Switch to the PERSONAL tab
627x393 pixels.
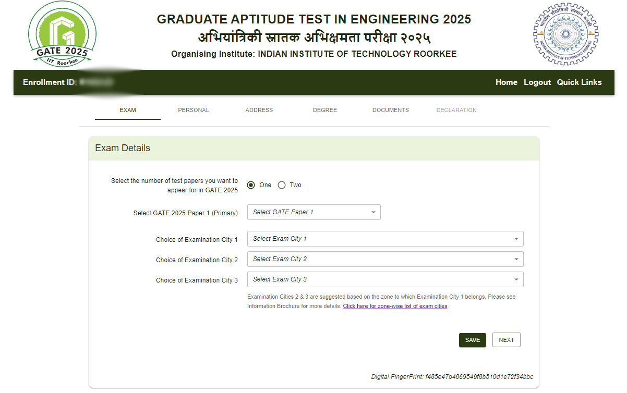[194, 110]
